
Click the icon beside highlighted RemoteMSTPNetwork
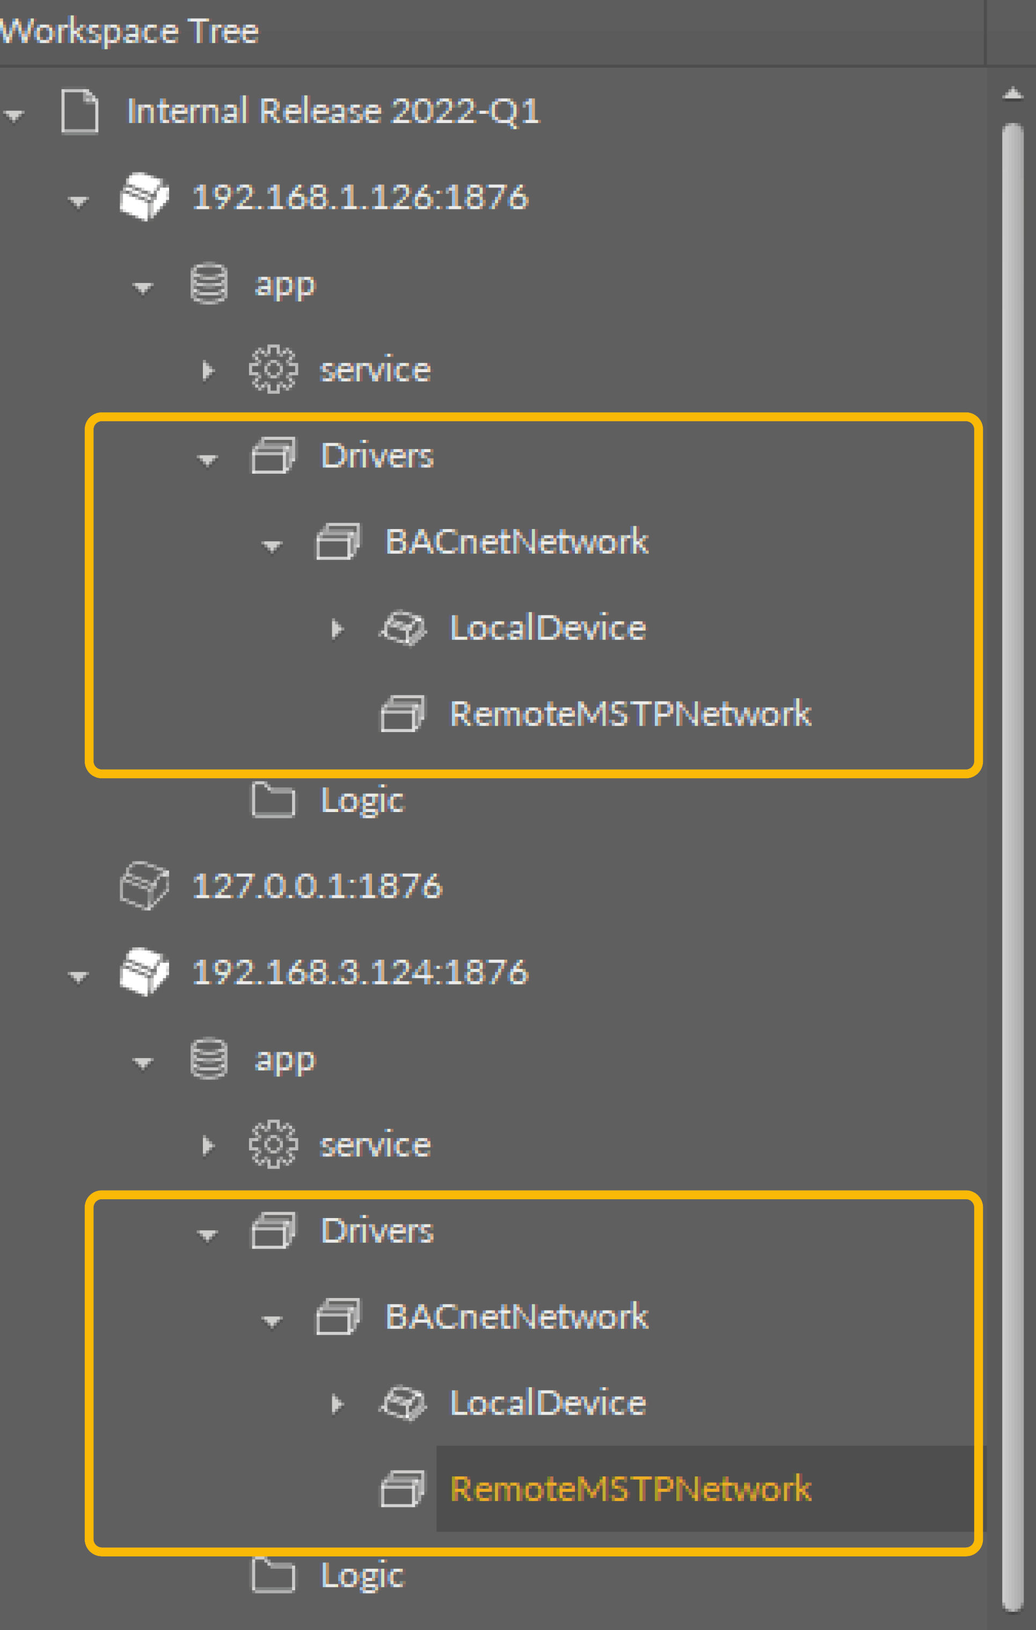403,1489
